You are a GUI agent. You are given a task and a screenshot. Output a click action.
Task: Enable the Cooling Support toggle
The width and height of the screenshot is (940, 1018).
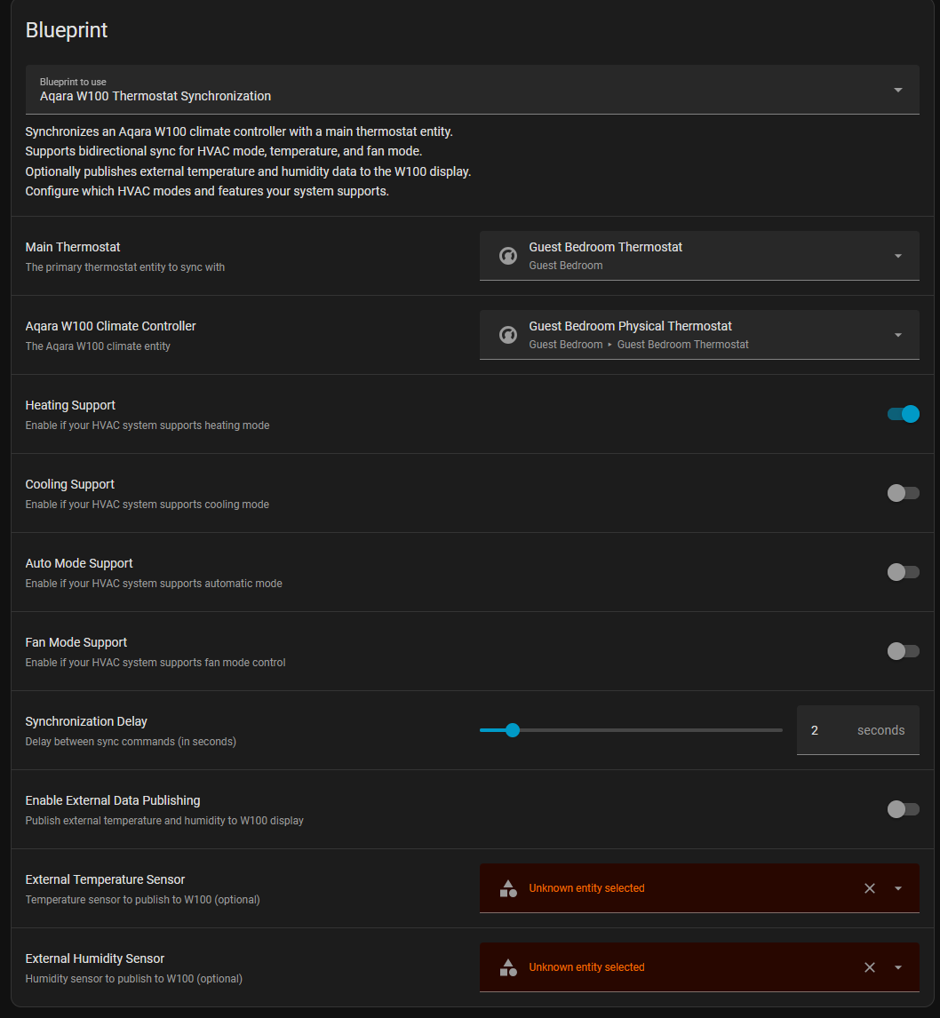(x=903, y=493)
